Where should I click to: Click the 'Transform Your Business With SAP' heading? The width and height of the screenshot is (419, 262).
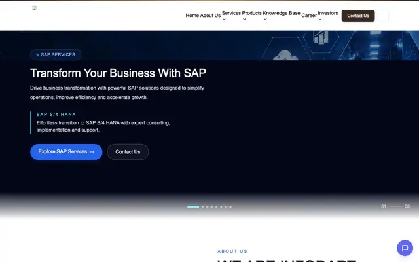118,73
